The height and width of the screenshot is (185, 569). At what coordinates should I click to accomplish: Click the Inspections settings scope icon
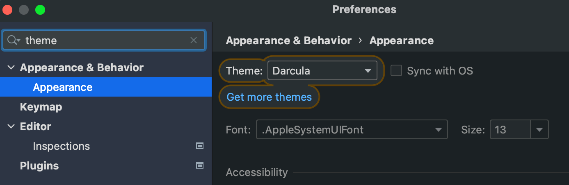click(x=200, y=146)
